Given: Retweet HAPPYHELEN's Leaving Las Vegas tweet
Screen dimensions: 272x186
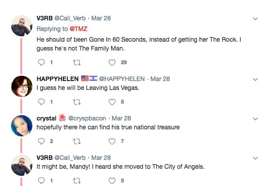Looking at the screenshot, I should tap(77, 102).
